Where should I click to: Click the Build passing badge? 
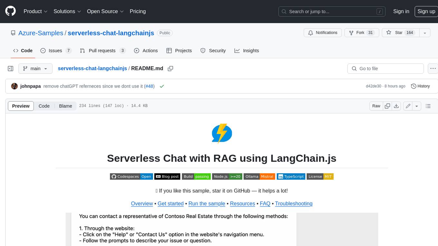[196, 176]
